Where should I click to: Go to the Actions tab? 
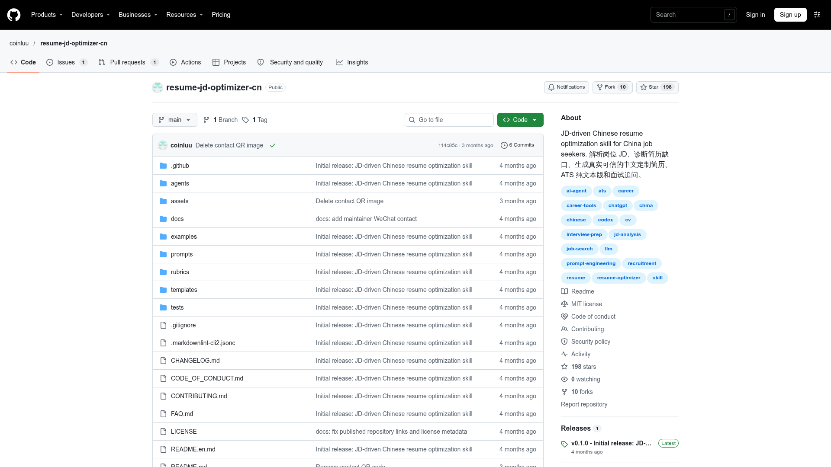pyautogui.click(x=185, y=62)
